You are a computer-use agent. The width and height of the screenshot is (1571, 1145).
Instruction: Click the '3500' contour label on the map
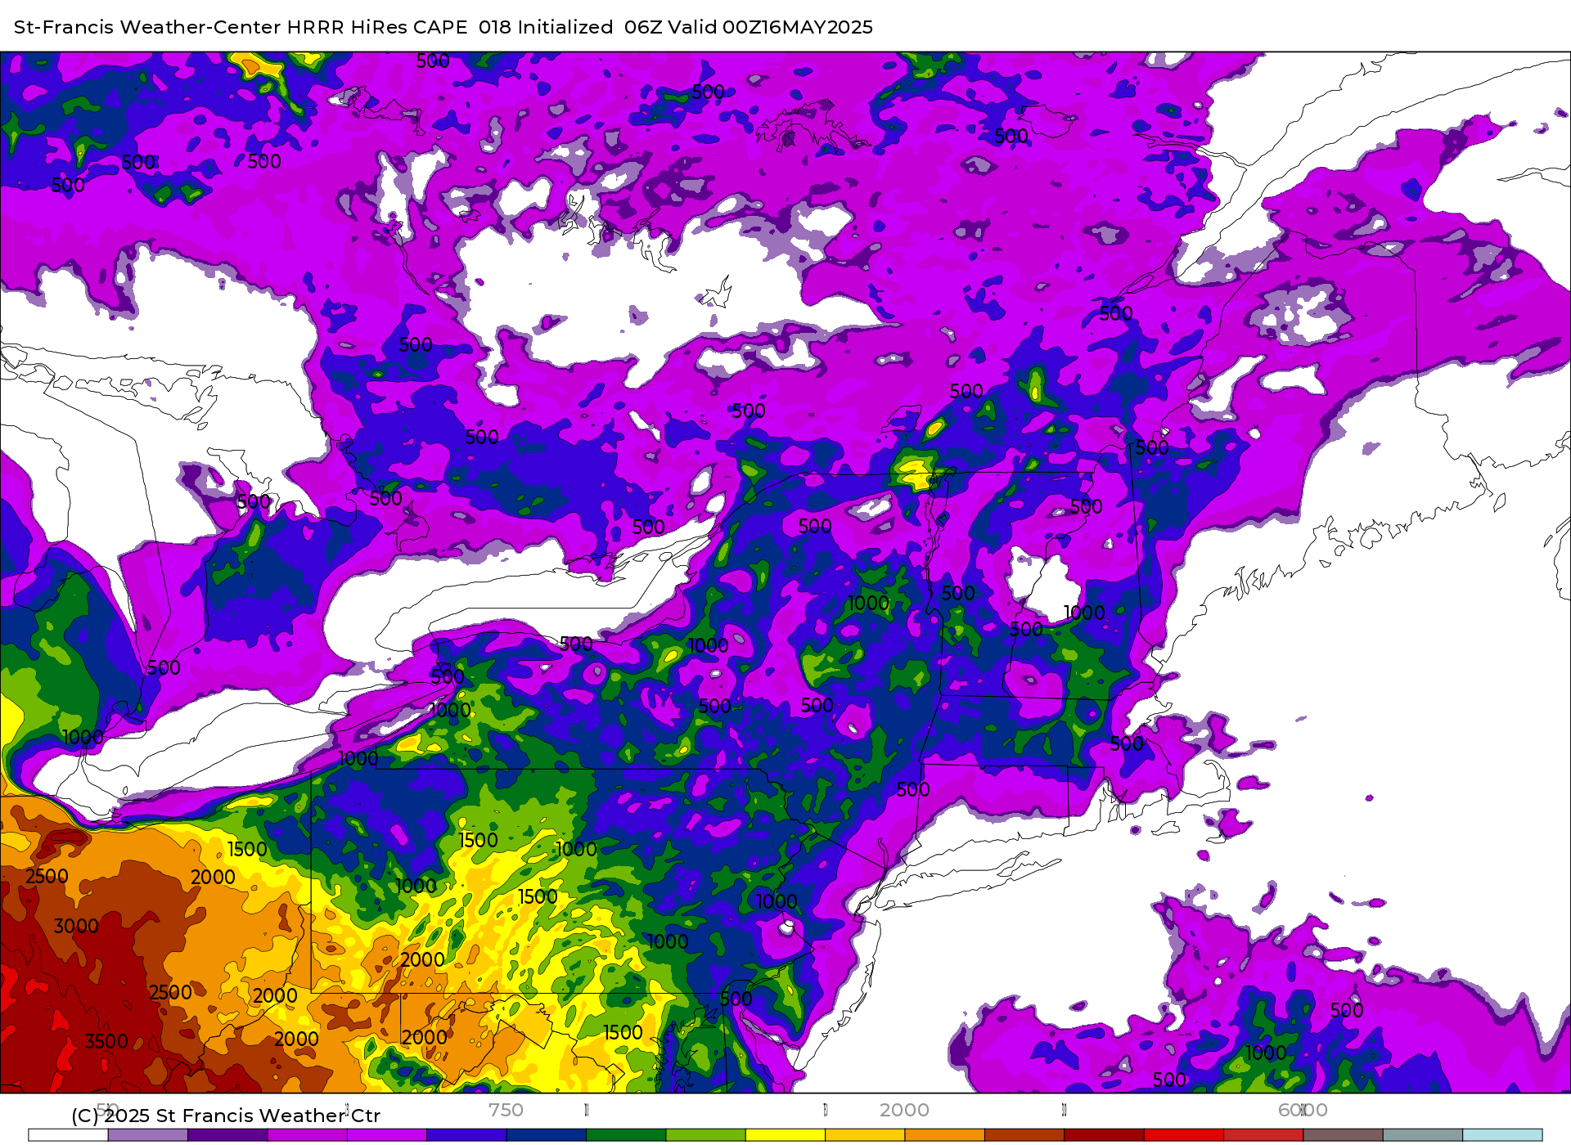[x=106, y=1041]
